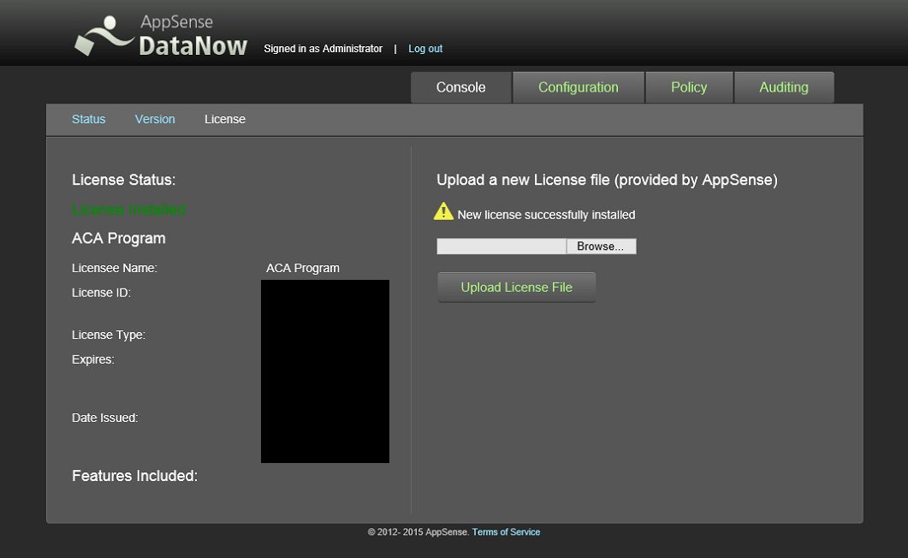Click the Licensee Name value ACA Program
Image resolution: width=908 pixels, height=558 pixels.
[303, 268]
